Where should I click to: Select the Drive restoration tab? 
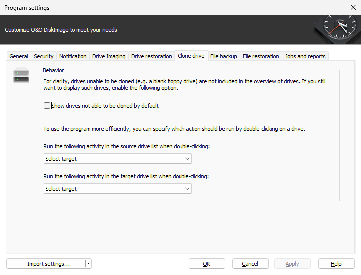click(x=151, y=56)
